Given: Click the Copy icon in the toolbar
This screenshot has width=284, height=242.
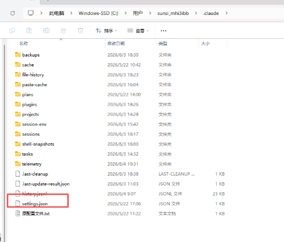Looking at the screenshot, I should coord(12,30).
